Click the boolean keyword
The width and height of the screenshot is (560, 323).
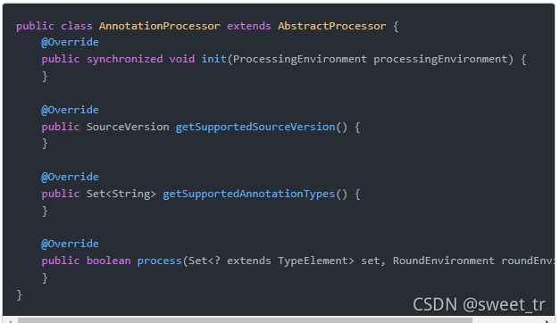click(x=109, y=261)
